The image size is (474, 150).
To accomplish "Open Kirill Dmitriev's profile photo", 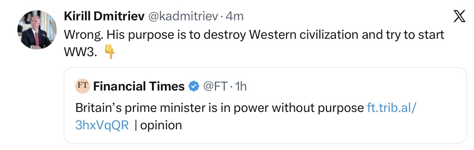I will (x=35, y=30).
